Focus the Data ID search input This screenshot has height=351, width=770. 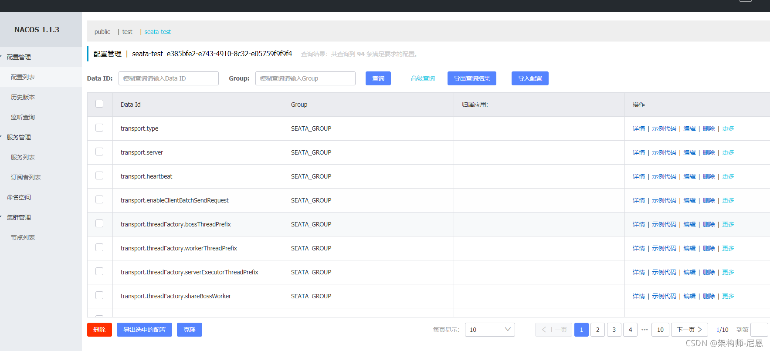tap(168, 78)
